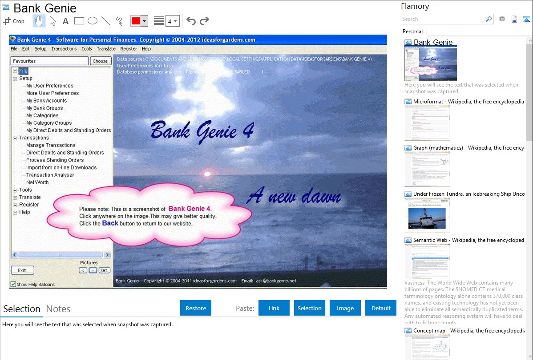Screen dimensions: 533x360
Task: Open the Microformat Wikipedia snapshot thumbnail
Action: [427, 123]
